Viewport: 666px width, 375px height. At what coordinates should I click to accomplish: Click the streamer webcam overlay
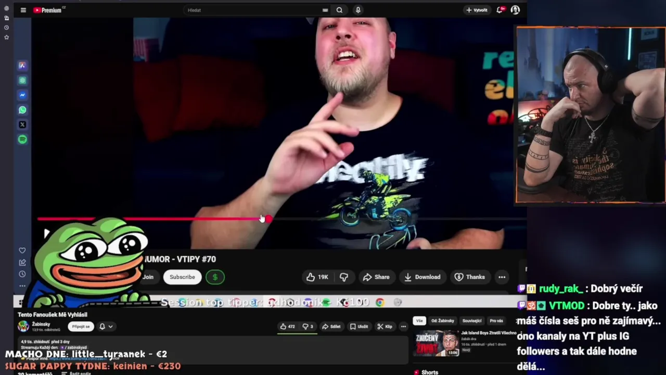coord(591,115)
